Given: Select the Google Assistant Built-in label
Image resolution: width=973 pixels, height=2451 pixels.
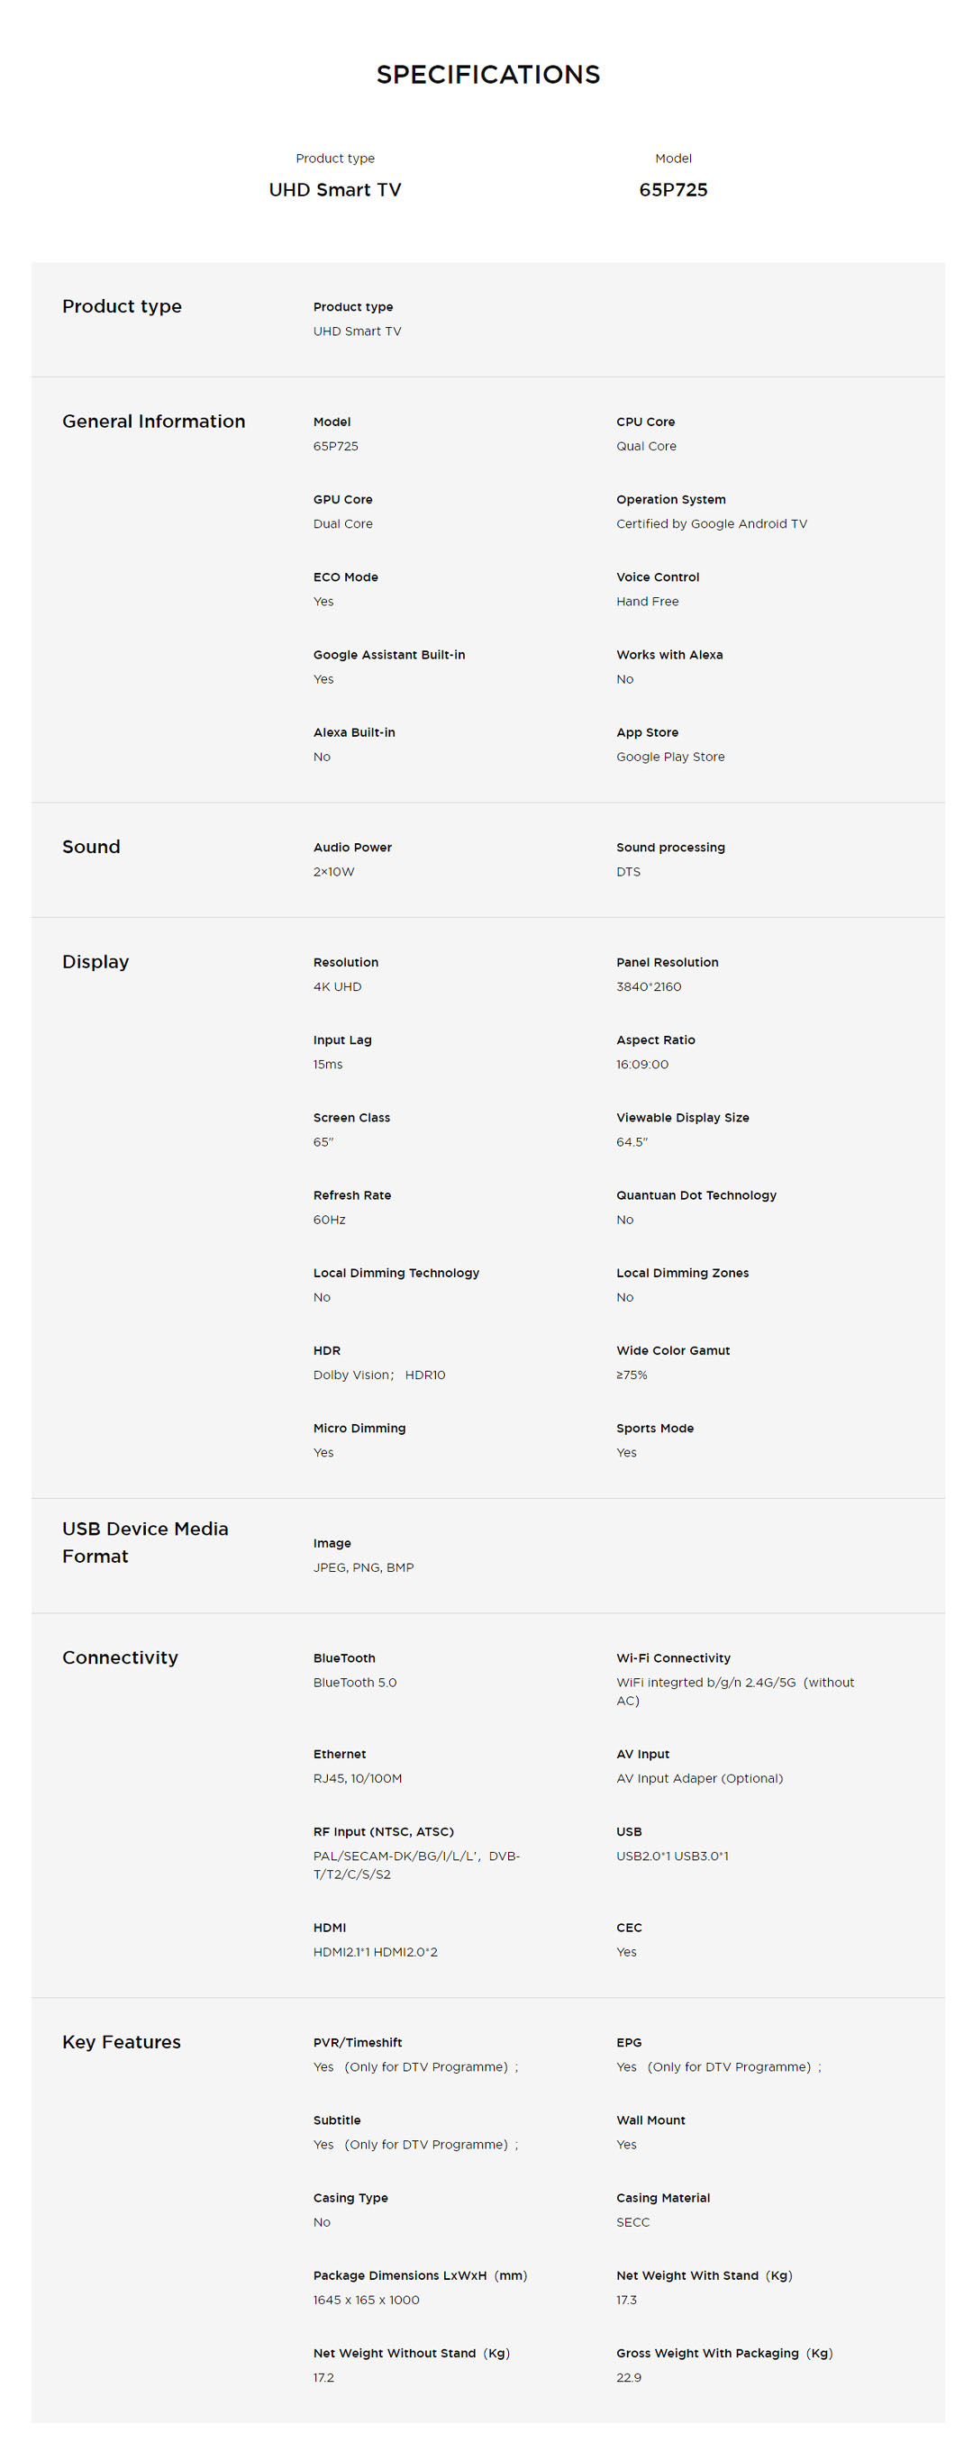Looking at the screenshot, I should pos(388,655).
